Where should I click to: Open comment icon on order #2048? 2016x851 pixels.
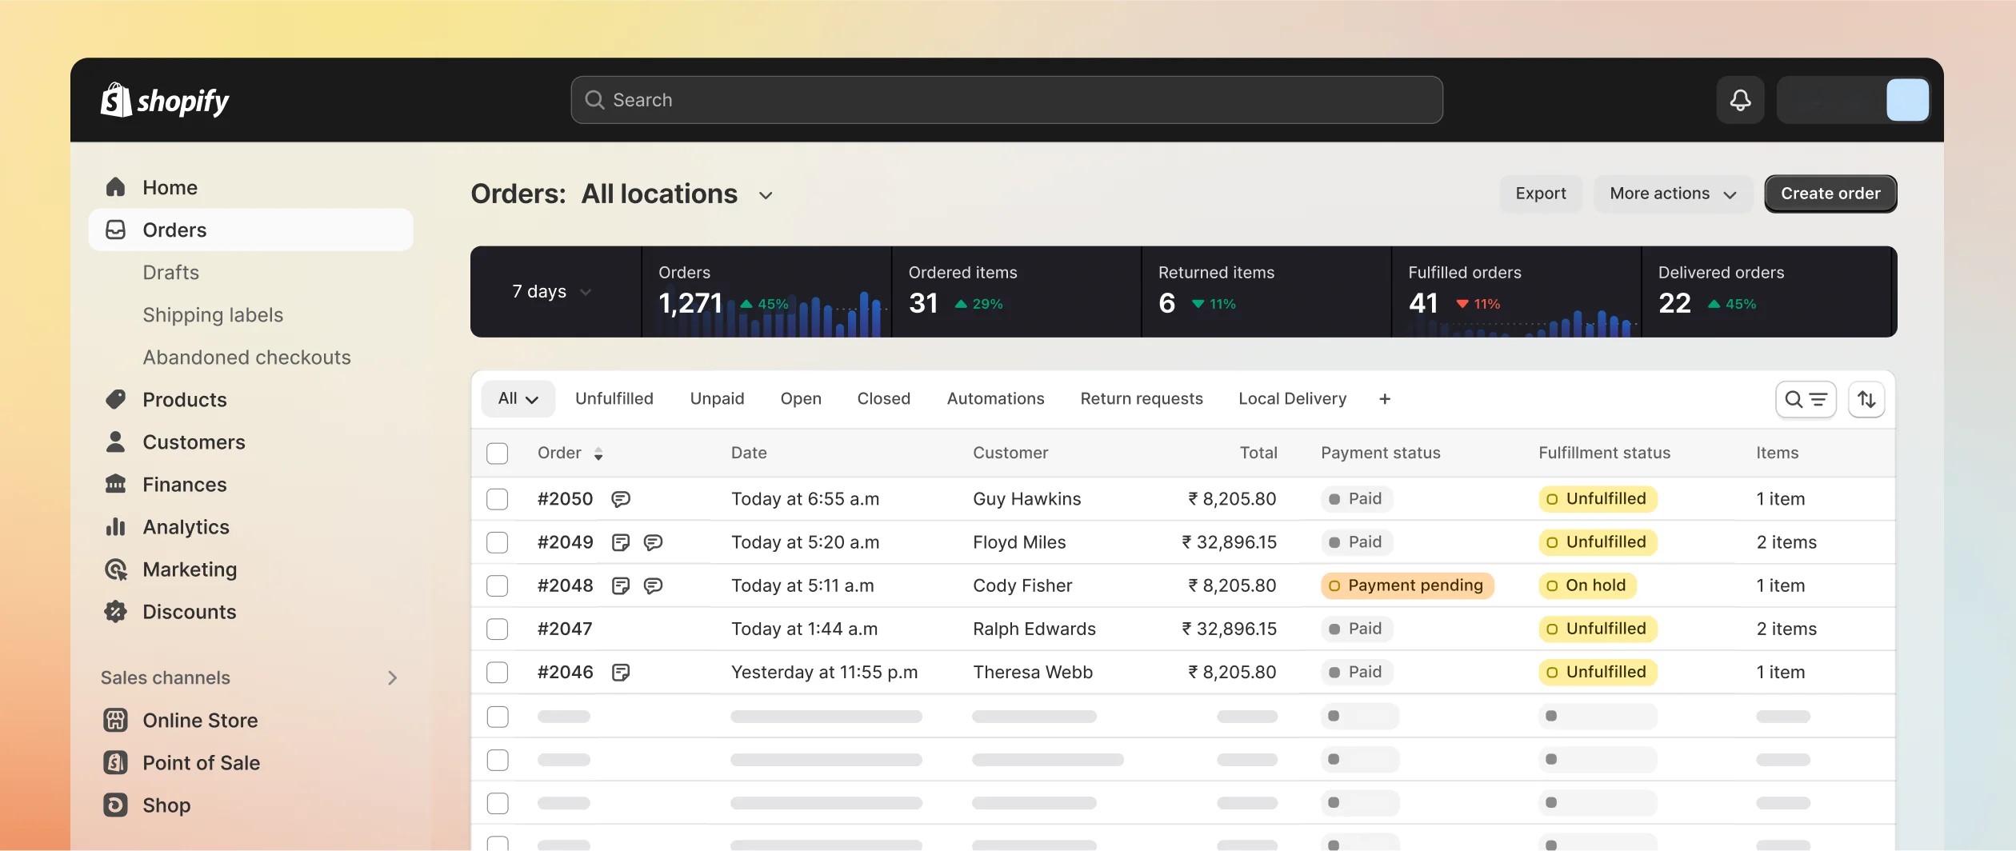(x=653, y=585)
